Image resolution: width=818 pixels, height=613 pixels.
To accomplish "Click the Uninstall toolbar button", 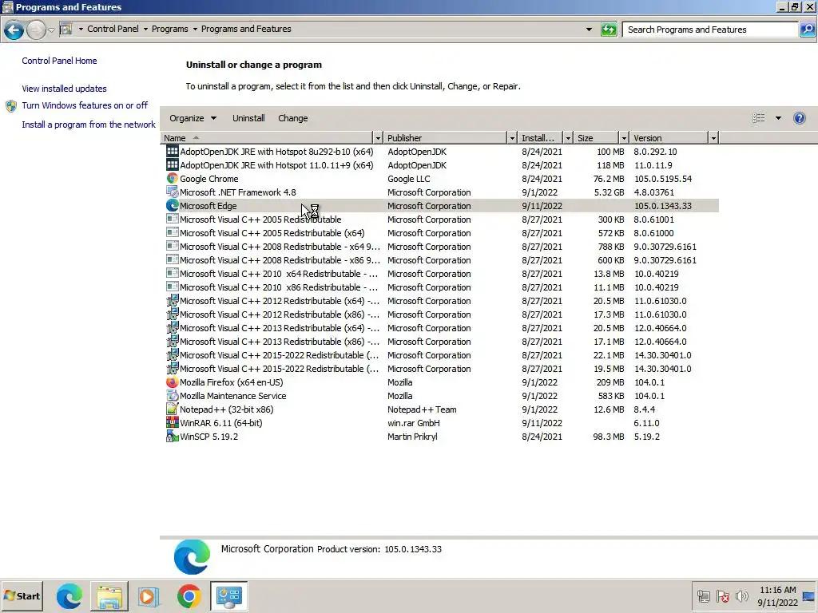I will coord(248,118).
